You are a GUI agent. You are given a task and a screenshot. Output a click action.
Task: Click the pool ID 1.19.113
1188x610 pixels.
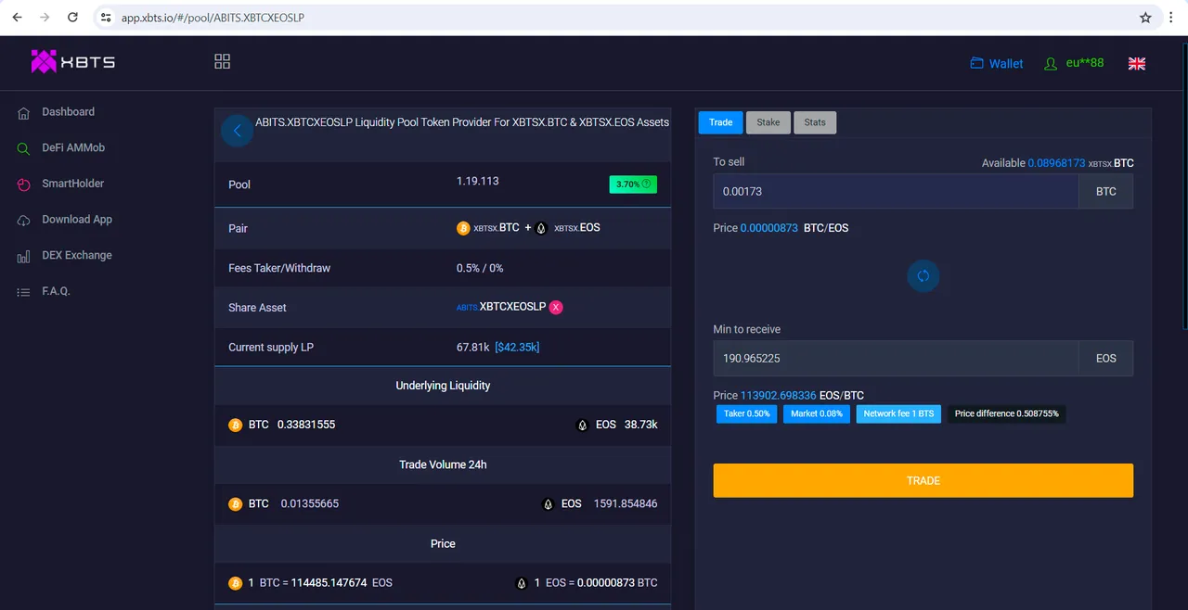(x=478, y=181)
